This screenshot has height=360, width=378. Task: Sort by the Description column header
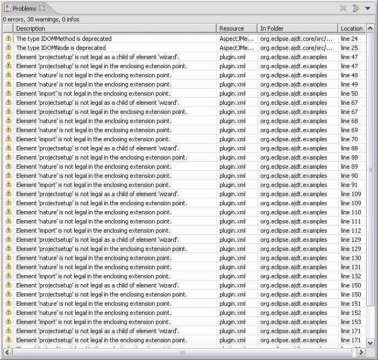pyautogui.click(x=116, y=28)
